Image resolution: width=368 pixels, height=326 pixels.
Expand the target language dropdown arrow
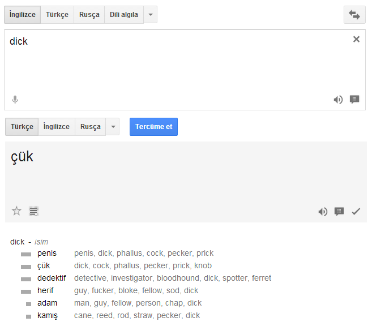(113, 127)
